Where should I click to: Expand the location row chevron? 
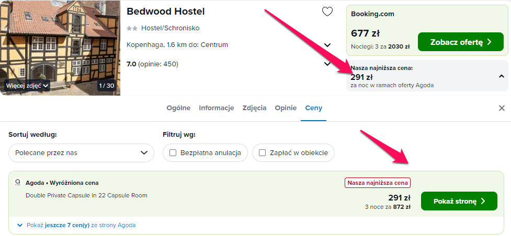327,45
